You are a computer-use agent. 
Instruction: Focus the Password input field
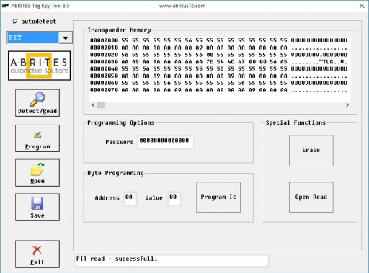click(x=166, y=142)
